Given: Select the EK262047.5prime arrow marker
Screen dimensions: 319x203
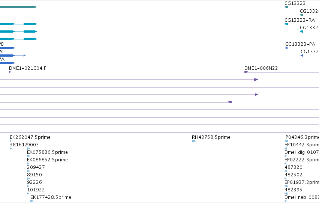Looking at the screenshot, I should (x=11, y=141).
